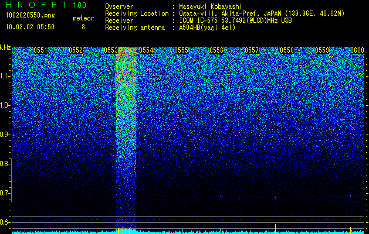
Task: Click the 0551 time label
Action: [40, 50]
